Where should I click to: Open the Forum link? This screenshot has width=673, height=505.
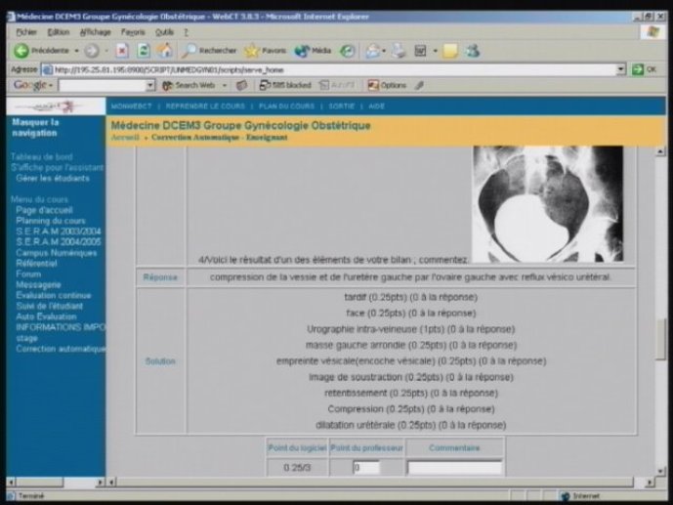point(28,274)
